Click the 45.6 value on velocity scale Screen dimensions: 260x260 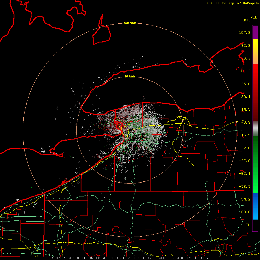pos(246,84)
